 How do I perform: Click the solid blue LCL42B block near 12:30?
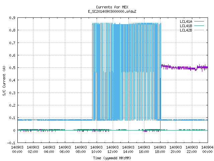pyautogui.click(x=117, y=72)
